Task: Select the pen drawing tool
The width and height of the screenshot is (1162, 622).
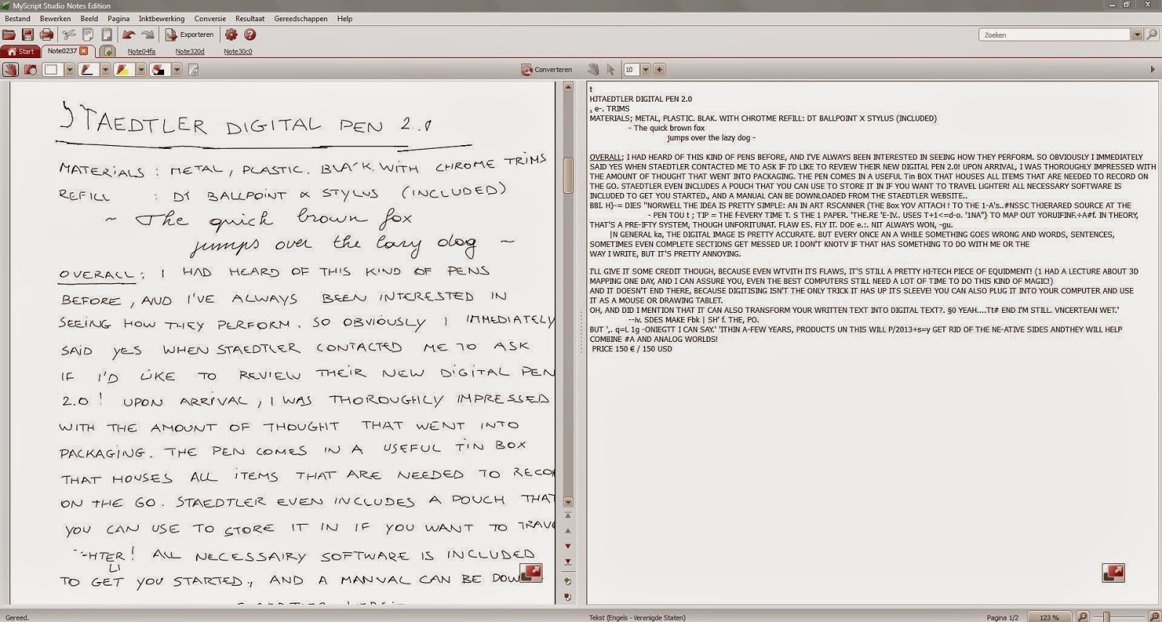Action: [x=87, y=70]
